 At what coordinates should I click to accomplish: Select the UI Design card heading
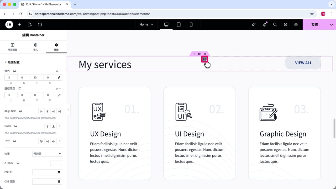pos(189,134)
